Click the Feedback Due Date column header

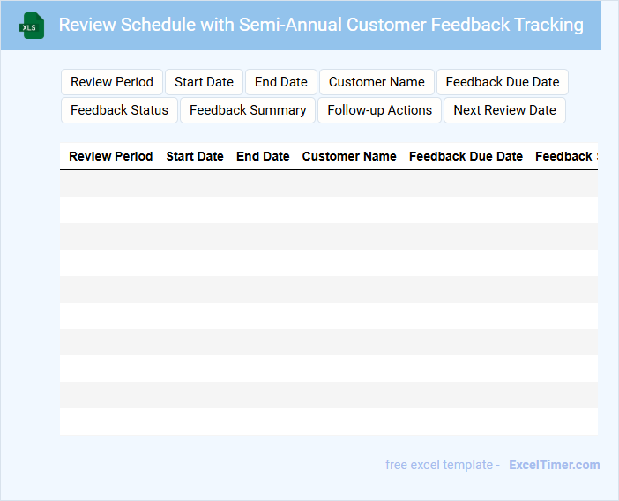point(466,156)
